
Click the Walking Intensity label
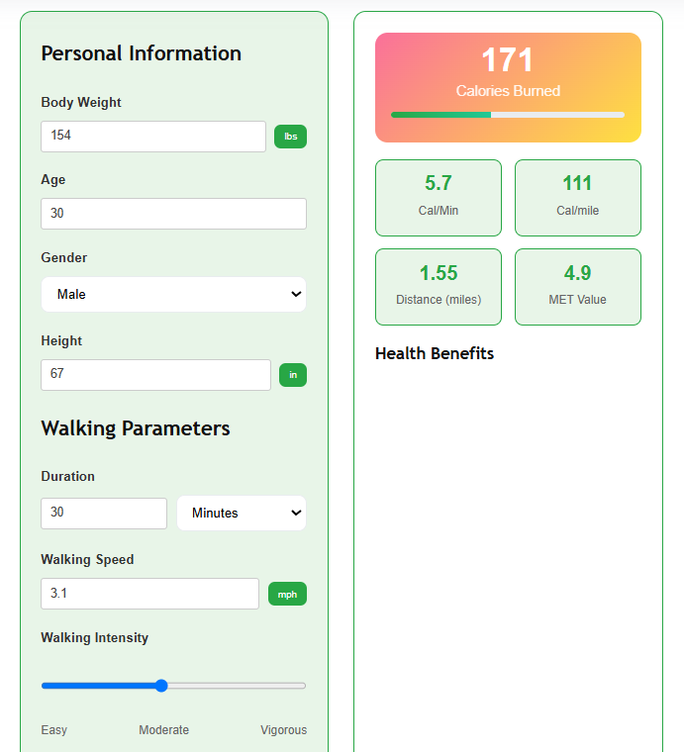click(94, 638)
